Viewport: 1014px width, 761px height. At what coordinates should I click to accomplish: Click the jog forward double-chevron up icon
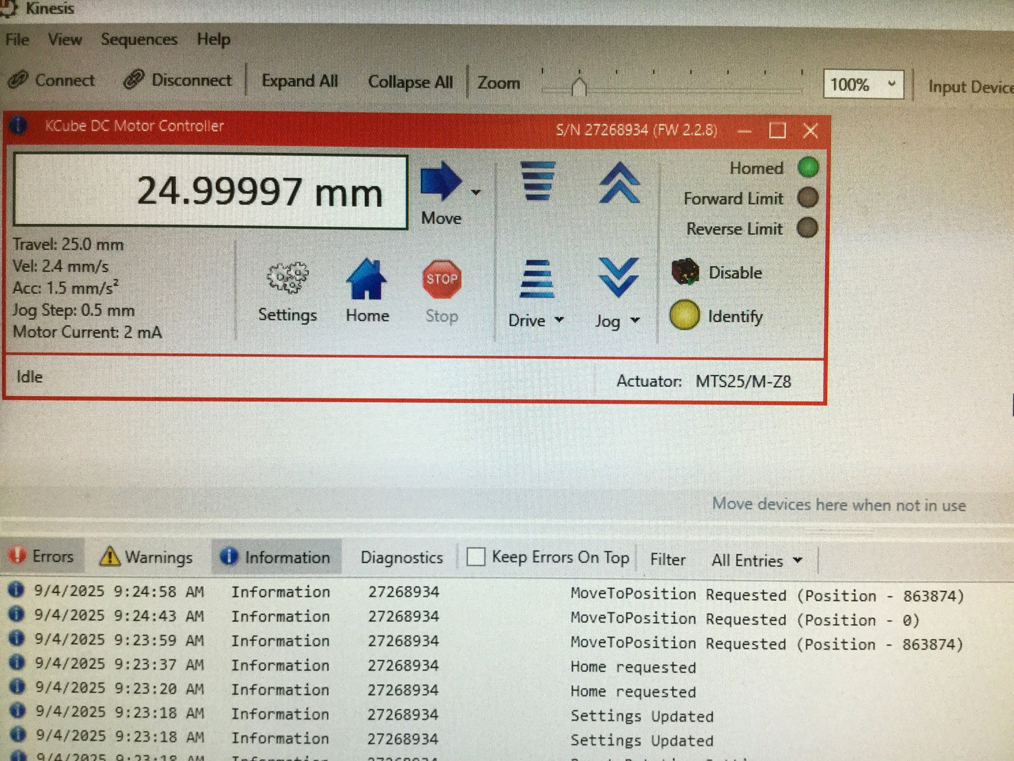point(619,183)
